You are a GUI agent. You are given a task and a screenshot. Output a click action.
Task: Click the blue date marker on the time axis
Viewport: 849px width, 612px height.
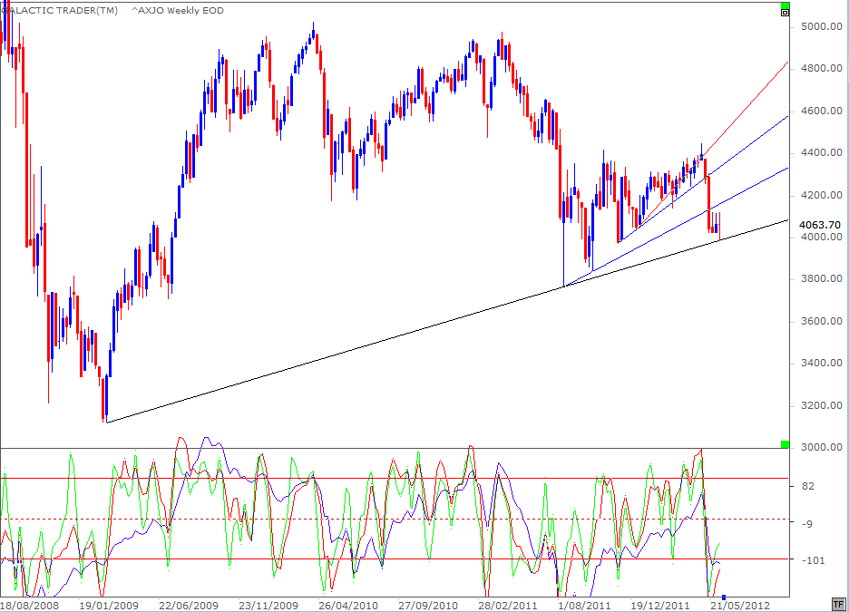pos(724,597)
